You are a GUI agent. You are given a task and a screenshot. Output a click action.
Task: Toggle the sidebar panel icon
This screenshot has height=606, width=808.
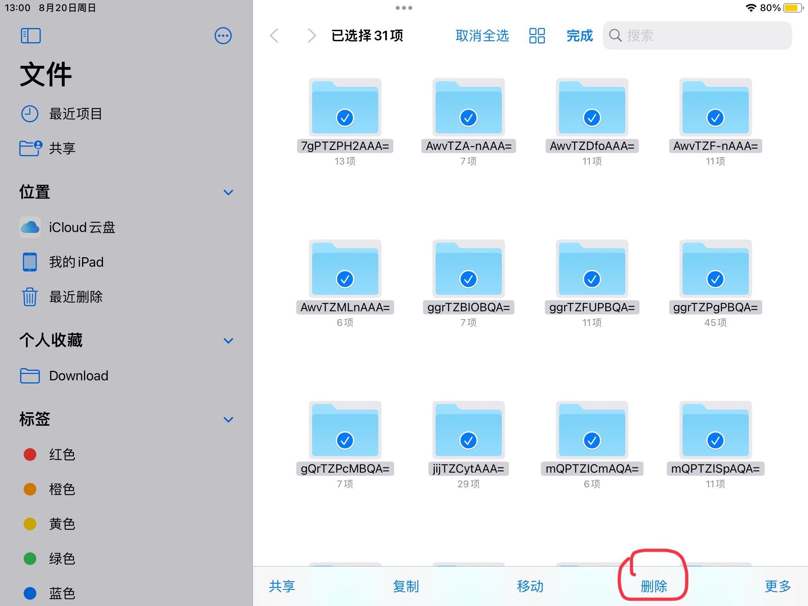[30, 36]
